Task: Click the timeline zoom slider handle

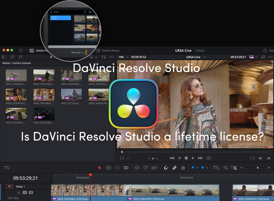Action: [258, 168]
